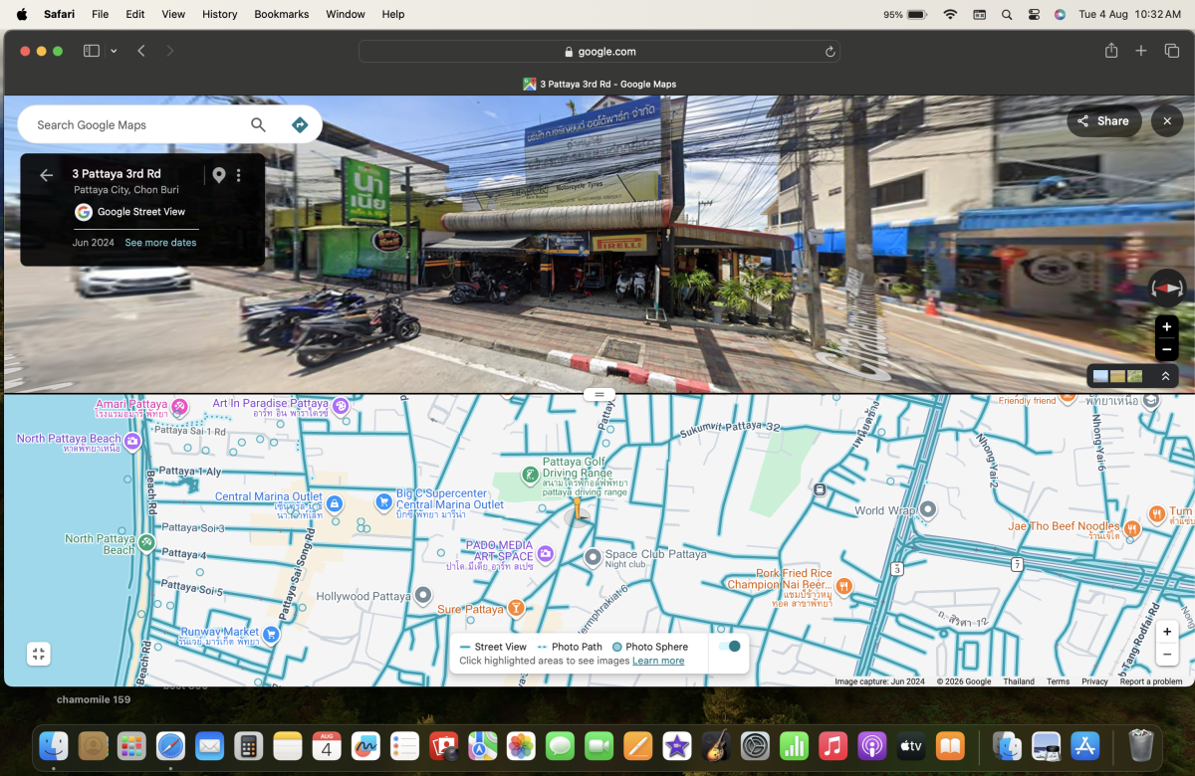Reload the page in Safari

click(x=830, y=52)
